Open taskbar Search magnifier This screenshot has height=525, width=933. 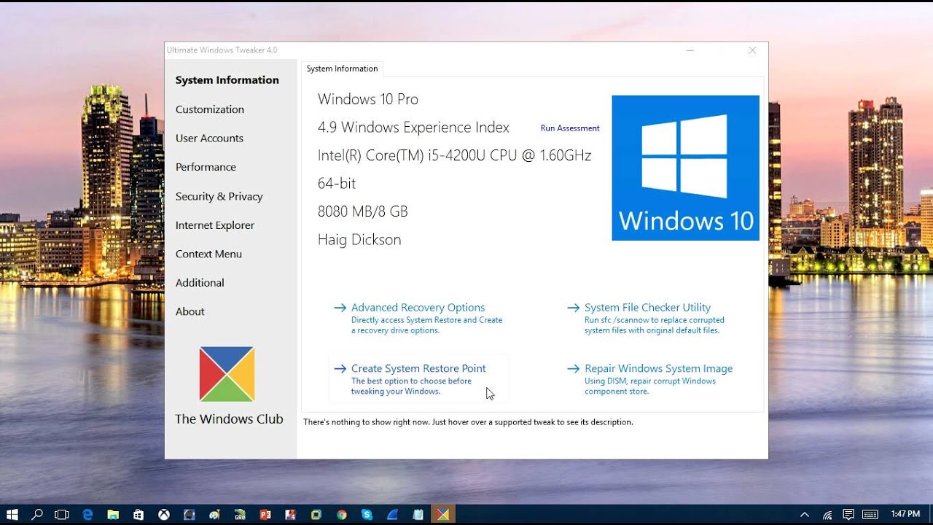(x=37, y=514)
